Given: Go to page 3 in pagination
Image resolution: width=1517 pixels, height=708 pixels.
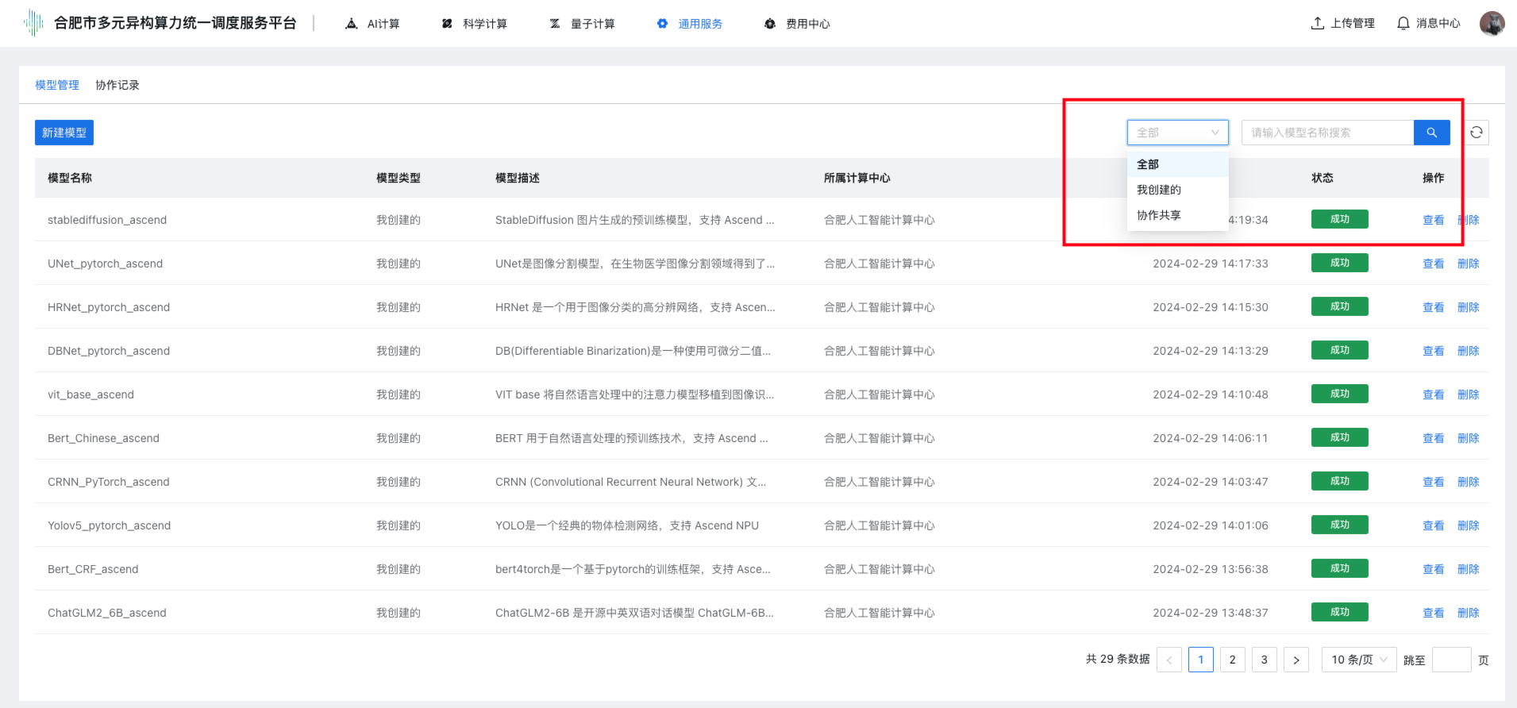Looking at the screenshot, I should coord(1264,660).
